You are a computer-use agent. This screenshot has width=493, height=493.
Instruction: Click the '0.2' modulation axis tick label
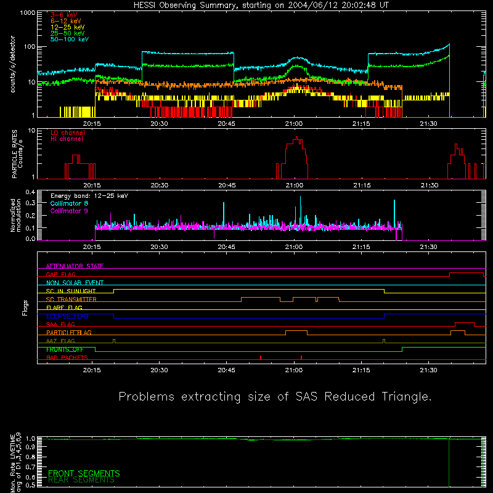click(30, 216)
